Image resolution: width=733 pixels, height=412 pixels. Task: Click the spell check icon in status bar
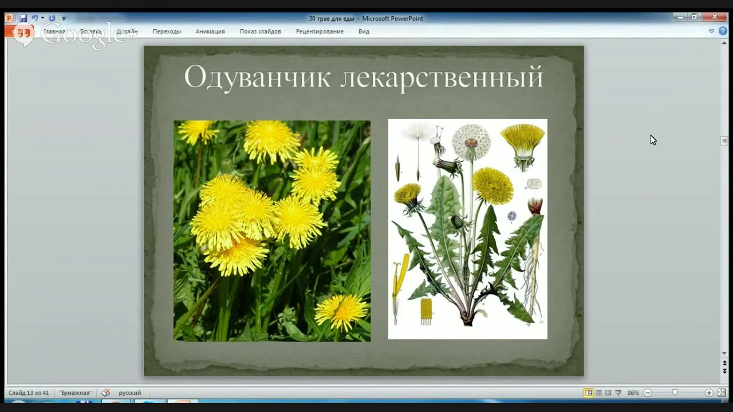[105, 393]
